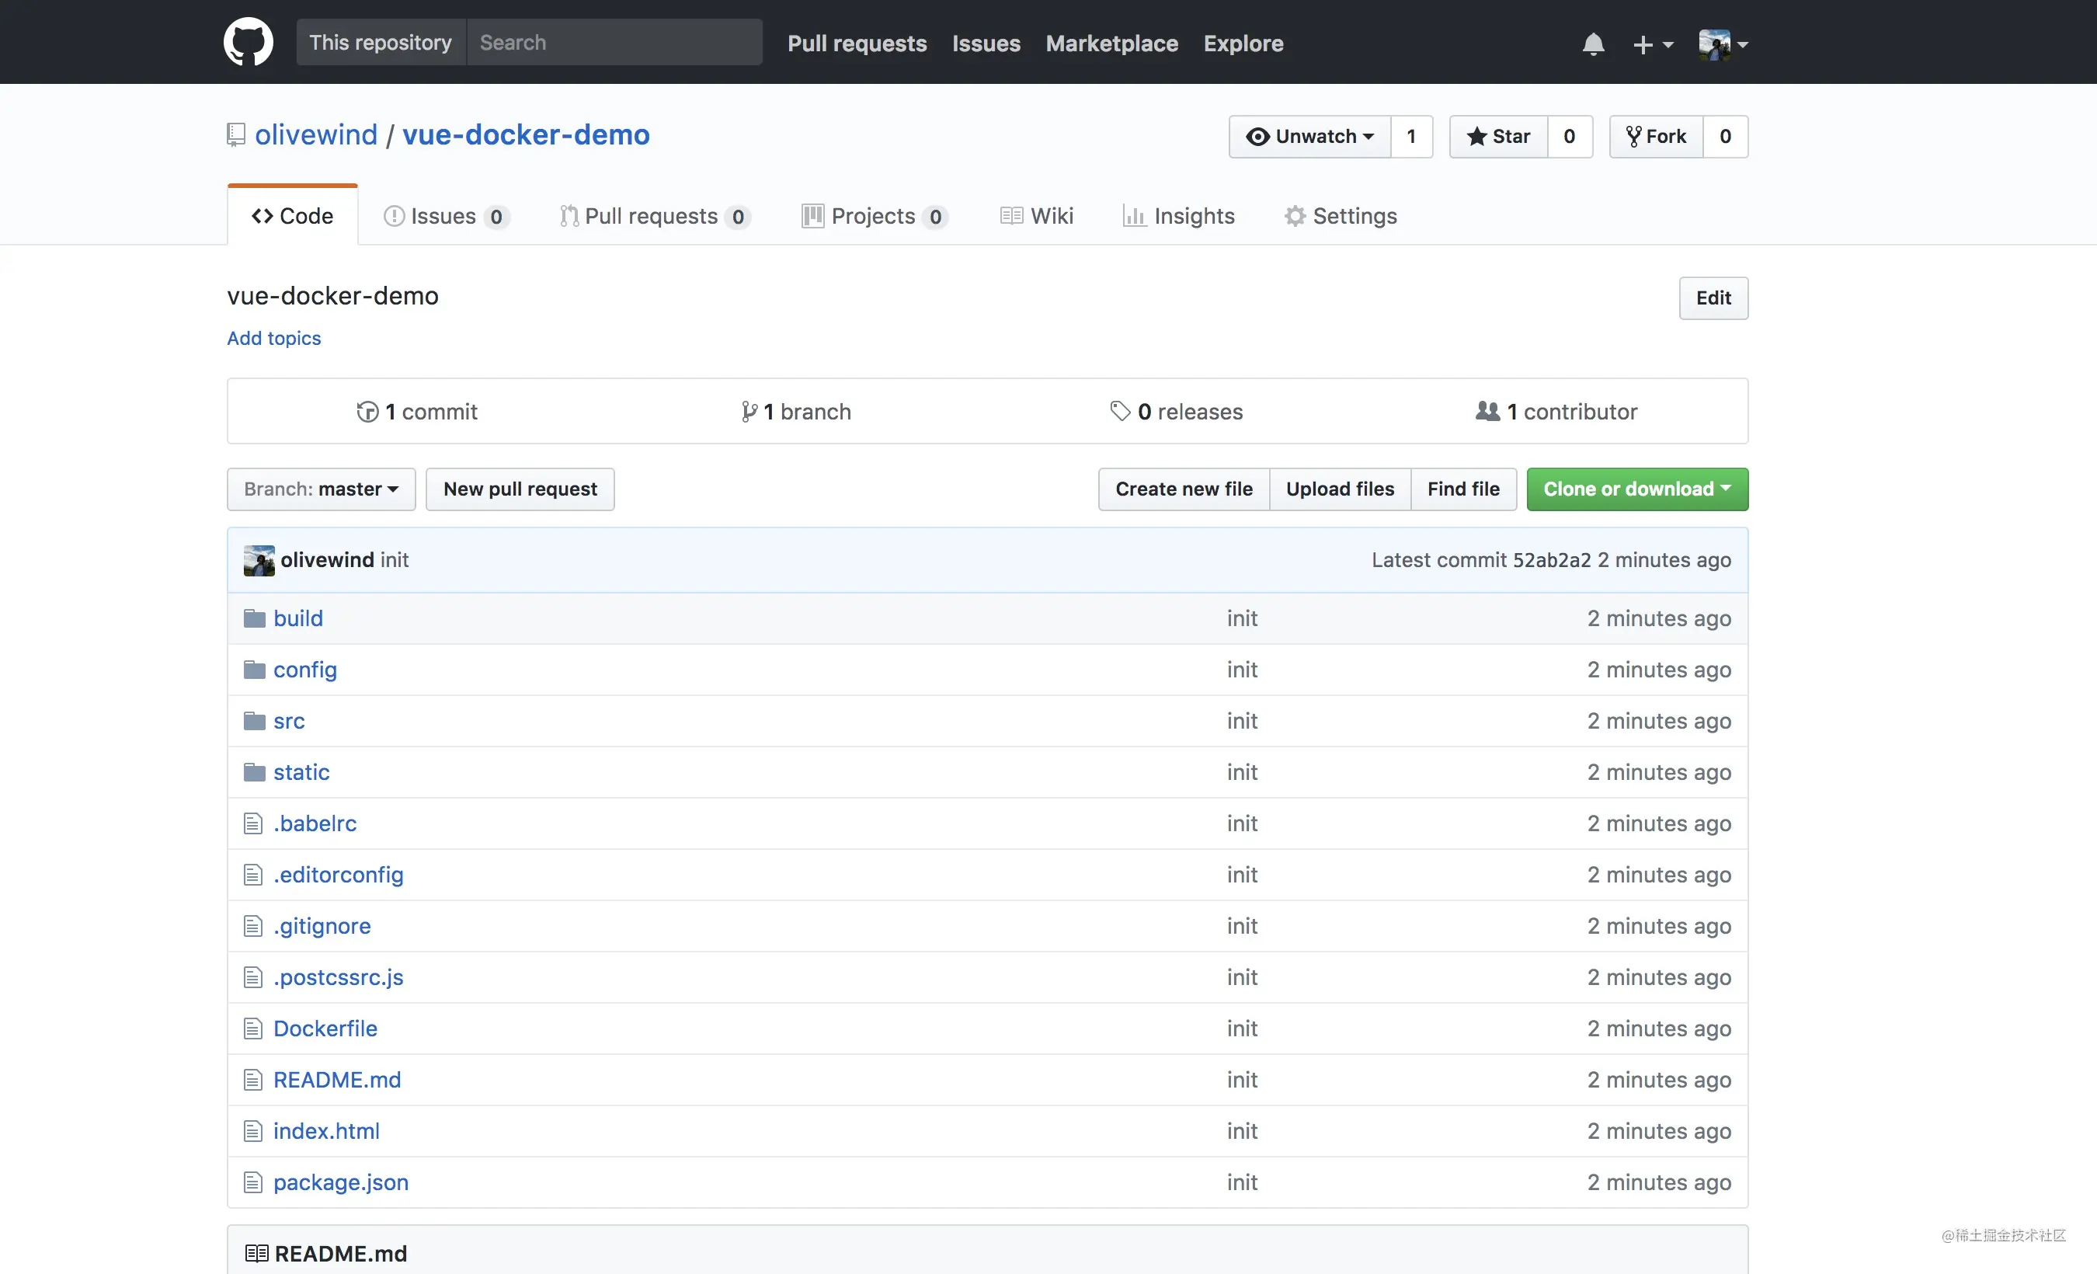Click Create new file
This screenshot has width=2097, height=1274.
[1184, 489]
